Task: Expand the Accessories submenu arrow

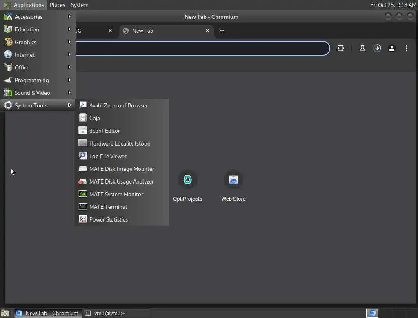Action: [69, 17]
